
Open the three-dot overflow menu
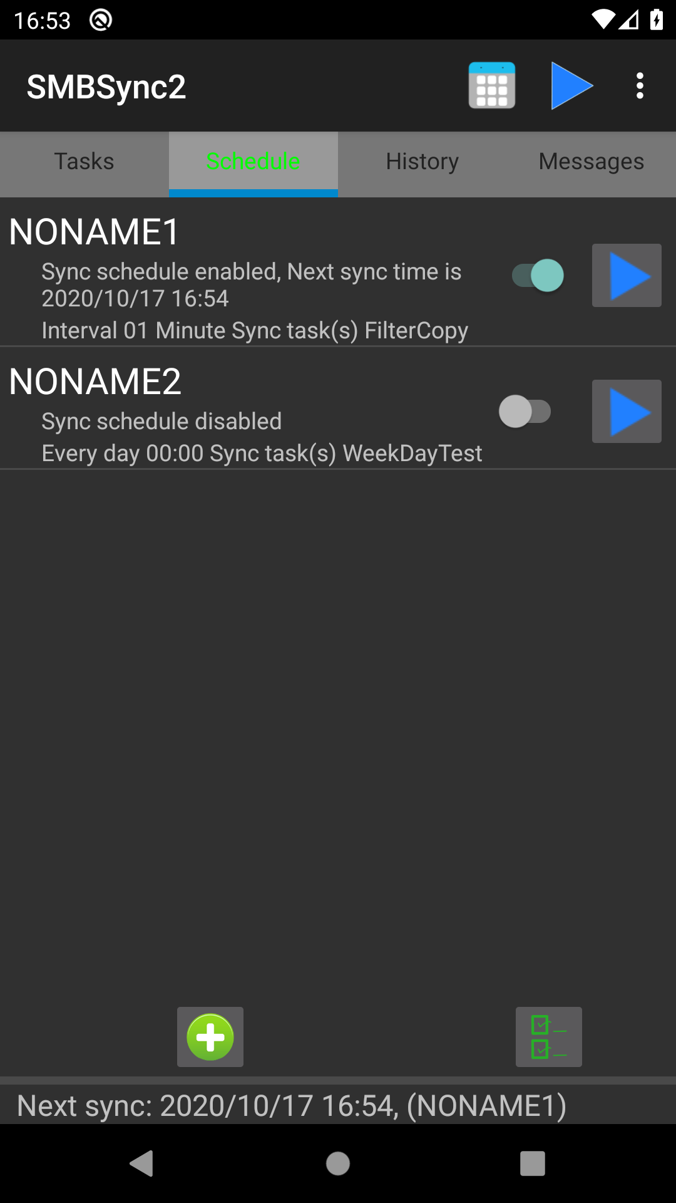640,86
